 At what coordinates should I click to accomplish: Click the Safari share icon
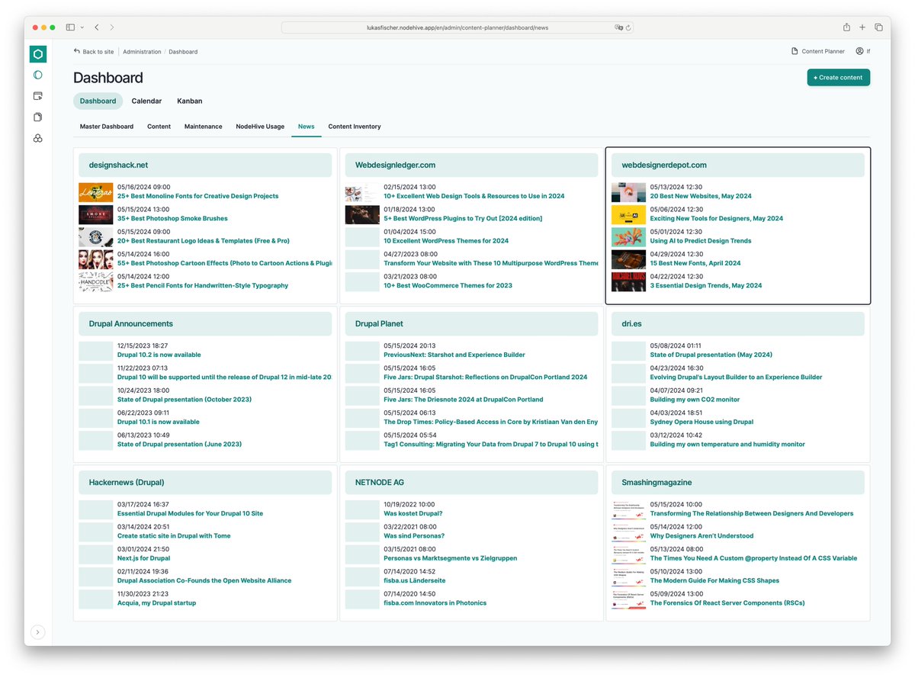[x=846, y=27]
